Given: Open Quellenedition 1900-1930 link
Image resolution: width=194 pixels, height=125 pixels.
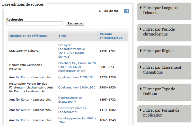Looking at the screenshot, I should click(77, 87).
